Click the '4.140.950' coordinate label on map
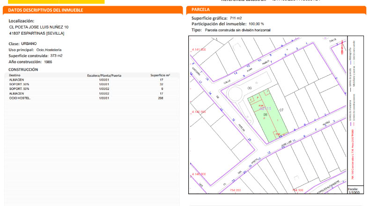Image resolution: width=370 pixels, height=206 pixels. coord(199,112)
